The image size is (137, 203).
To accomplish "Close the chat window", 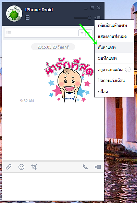I will tap(99, 8).
